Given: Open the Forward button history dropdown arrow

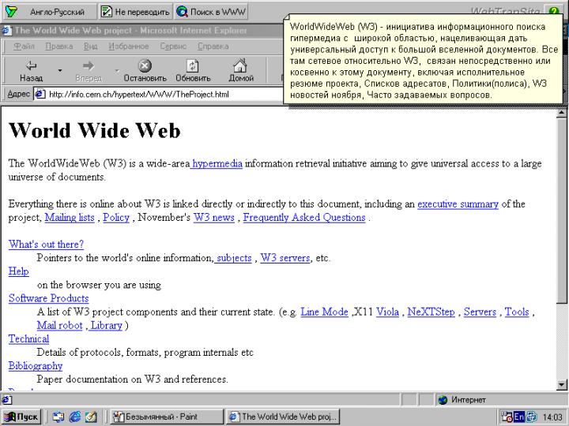Looking at the screenshot, I should click(117, 71).
